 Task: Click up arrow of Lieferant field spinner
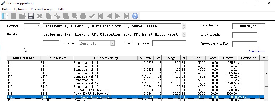click(184, 25)
